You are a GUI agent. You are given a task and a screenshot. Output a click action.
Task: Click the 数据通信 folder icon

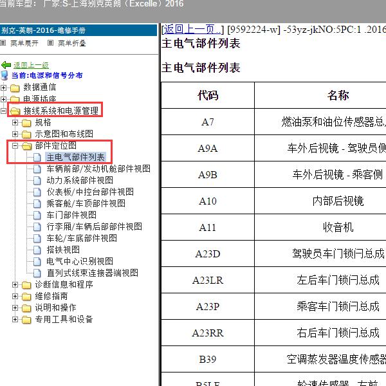pos(15,87)
